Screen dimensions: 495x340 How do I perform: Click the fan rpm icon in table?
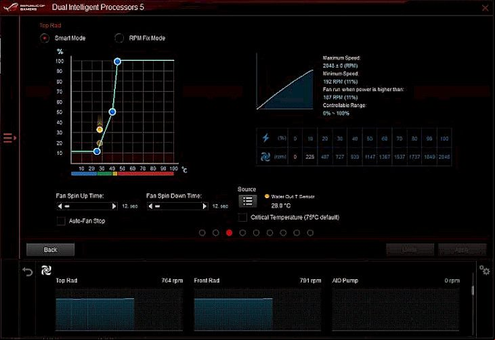coord(265,157)
